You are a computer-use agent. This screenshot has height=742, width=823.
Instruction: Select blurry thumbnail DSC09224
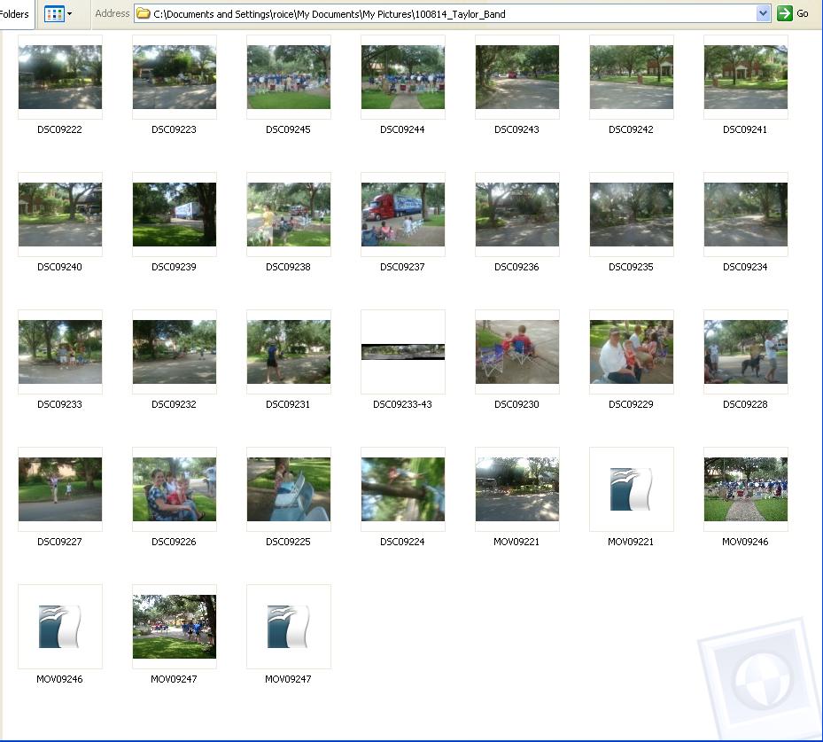click(402, 489)
